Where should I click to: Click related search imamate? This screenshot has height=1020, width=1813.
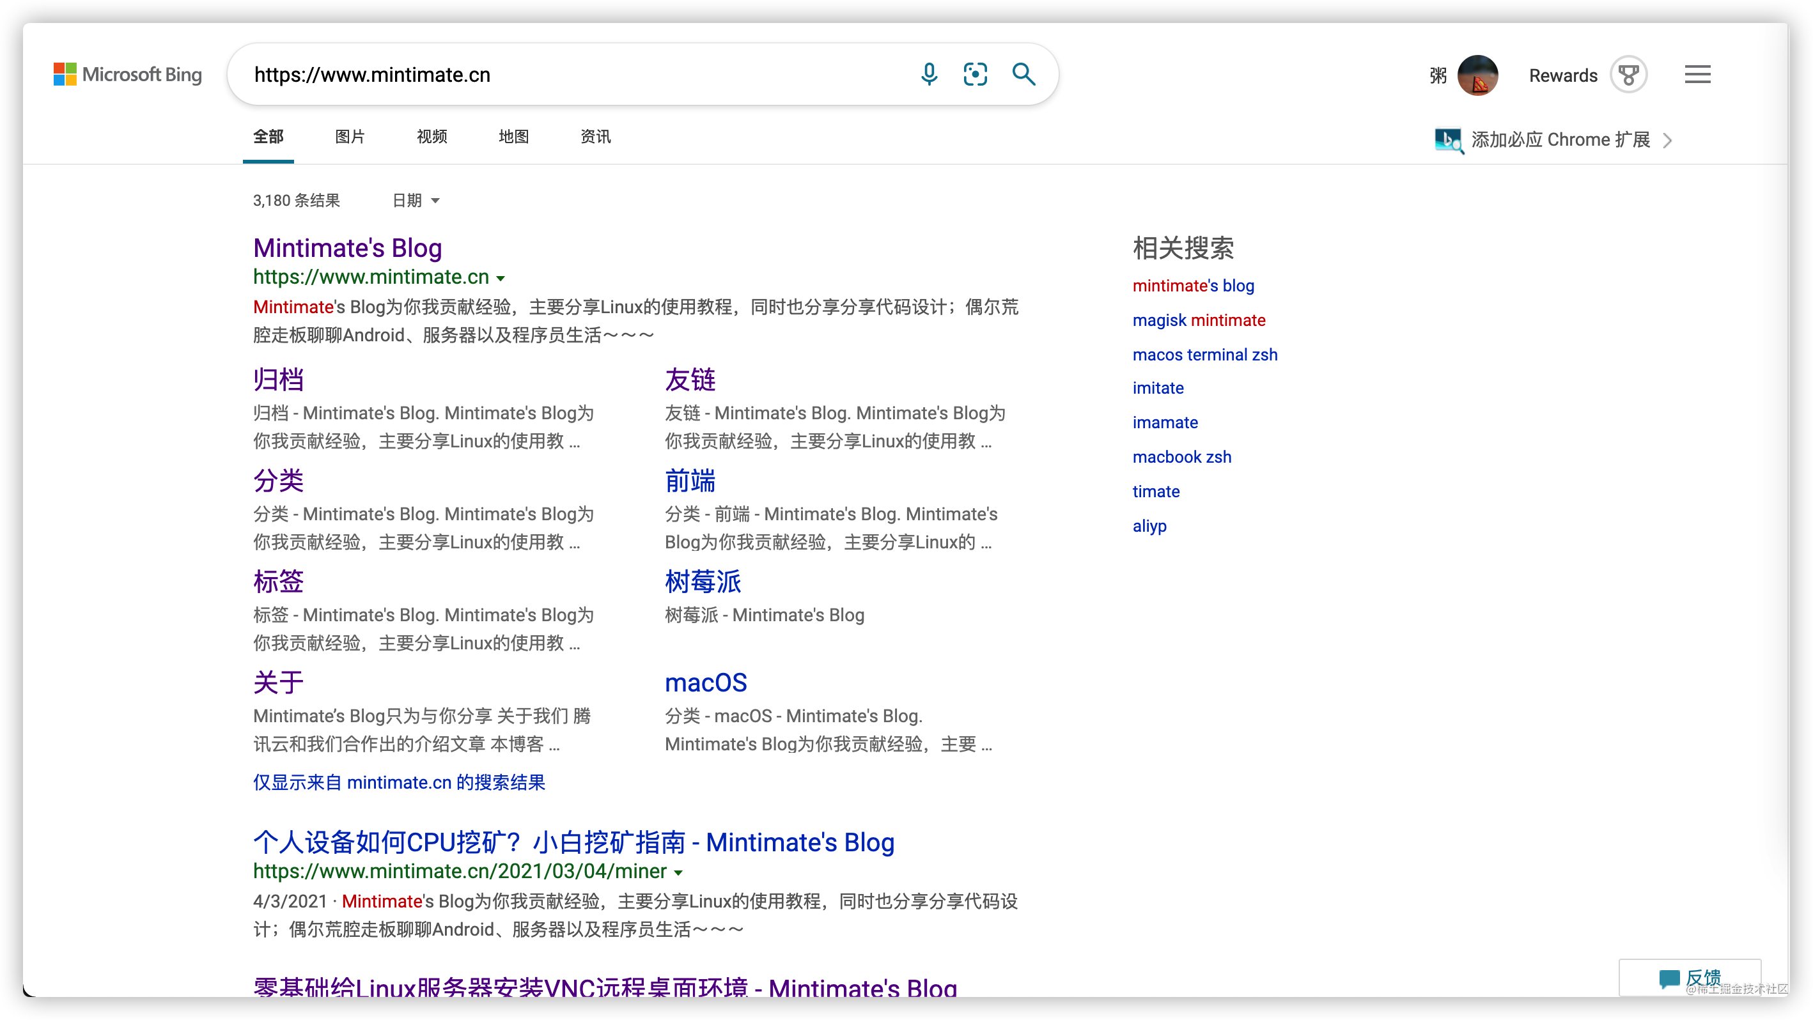pos(1165,423)
